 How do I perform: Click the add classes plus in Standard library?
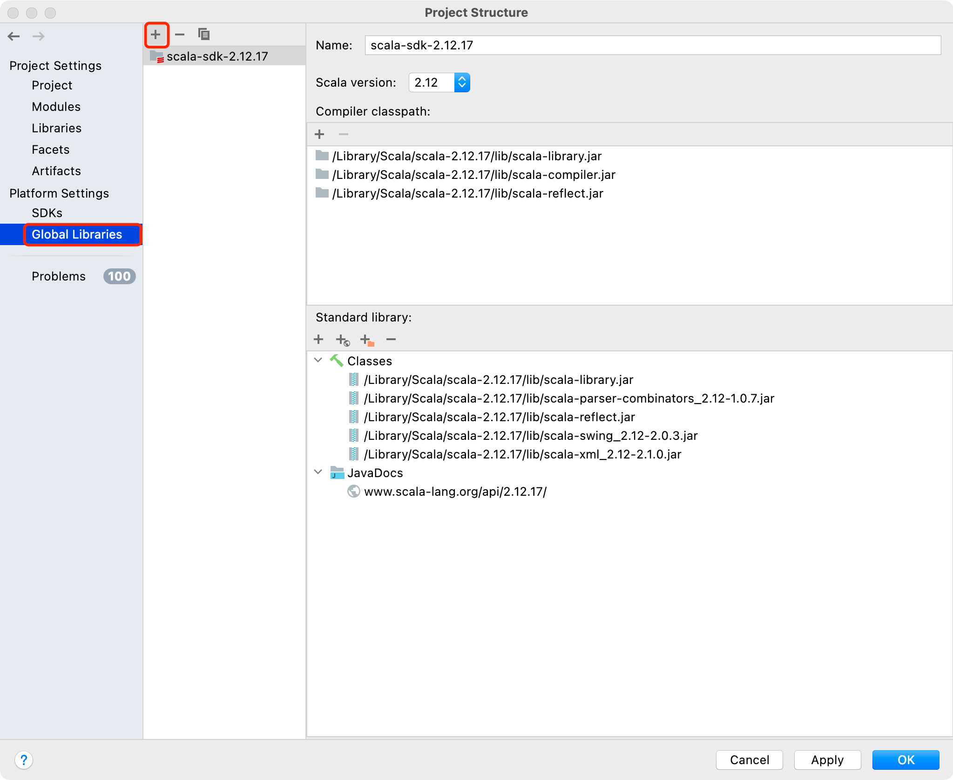pos(318,340)
